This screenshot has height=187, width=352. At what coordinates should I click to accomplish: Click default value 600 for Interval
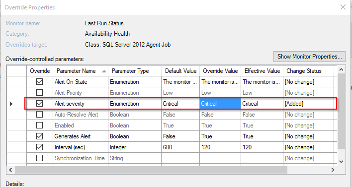pos(180,147)
